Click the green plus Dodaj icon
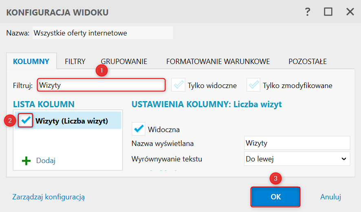The height and width of the screenshot is (212, 361). (26, 161)
